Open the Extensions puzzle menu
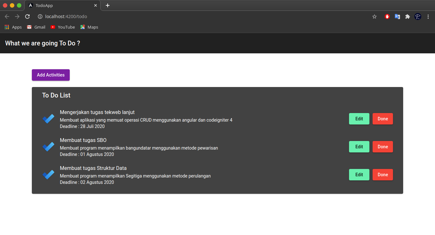This screenshot has width=435, height=235. pos(408,17)
